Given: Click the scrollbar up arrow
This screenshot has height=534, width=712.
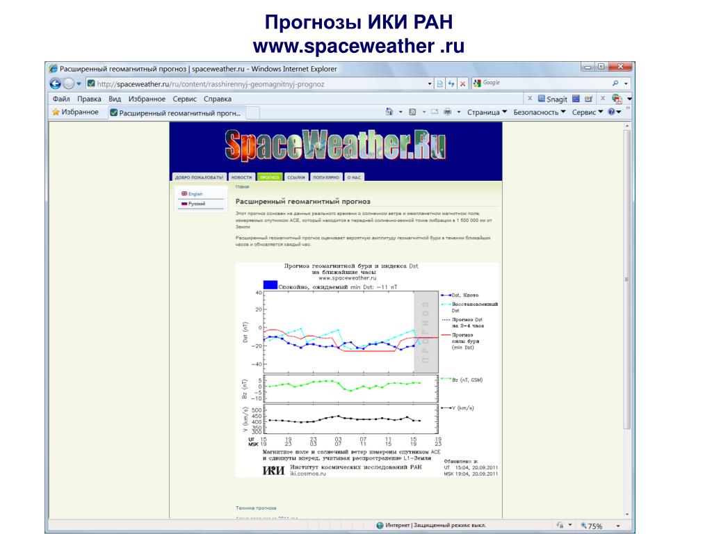Looking at the screenshot, I should [x=627, y=126].
